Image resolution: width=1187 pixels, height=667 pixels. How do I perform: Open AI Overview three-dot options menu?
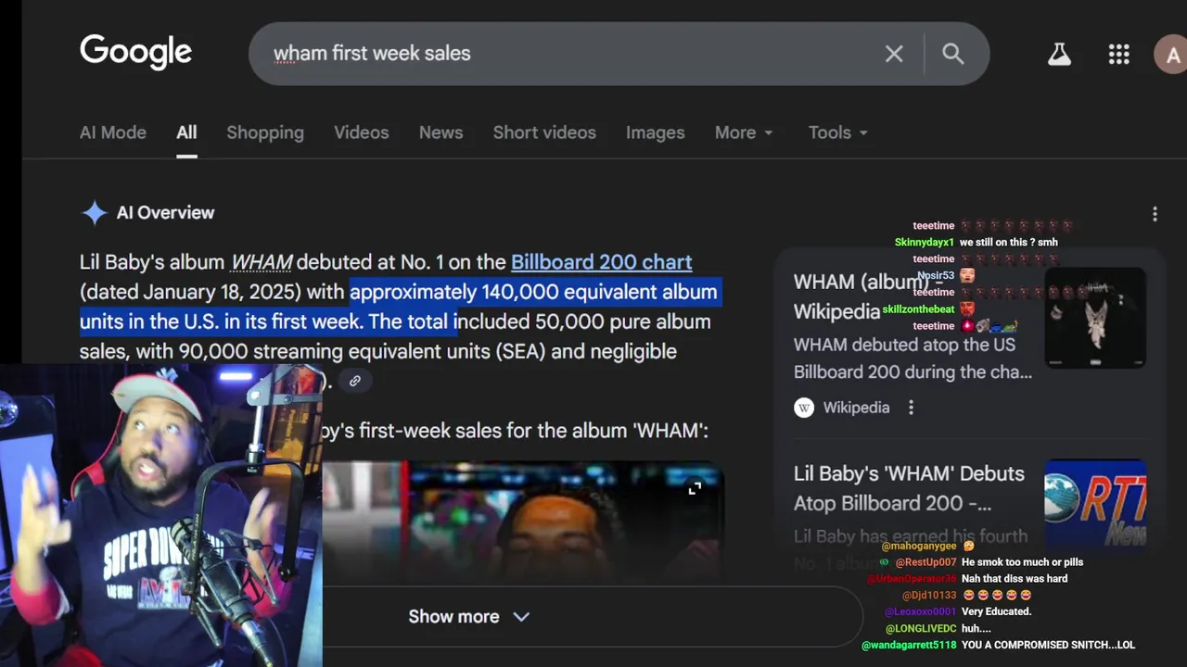pos(1155,214)
